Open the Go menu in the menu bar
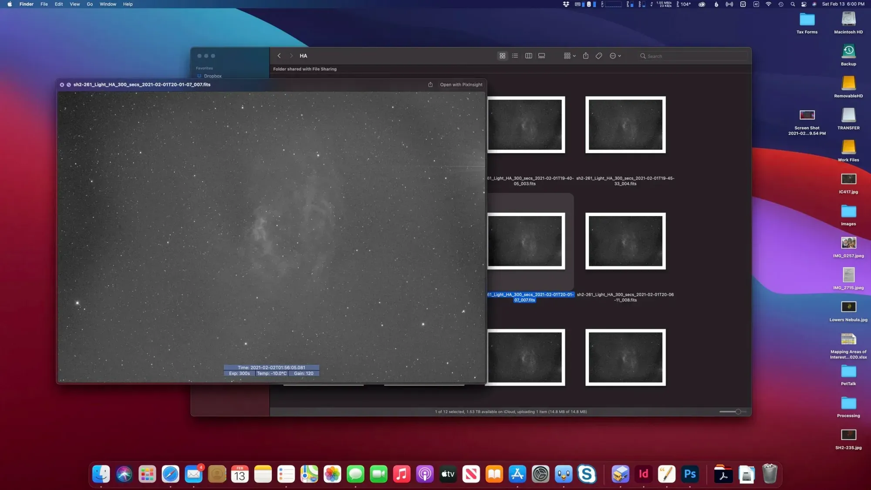The image size is (871, 490). click(90, 4)
